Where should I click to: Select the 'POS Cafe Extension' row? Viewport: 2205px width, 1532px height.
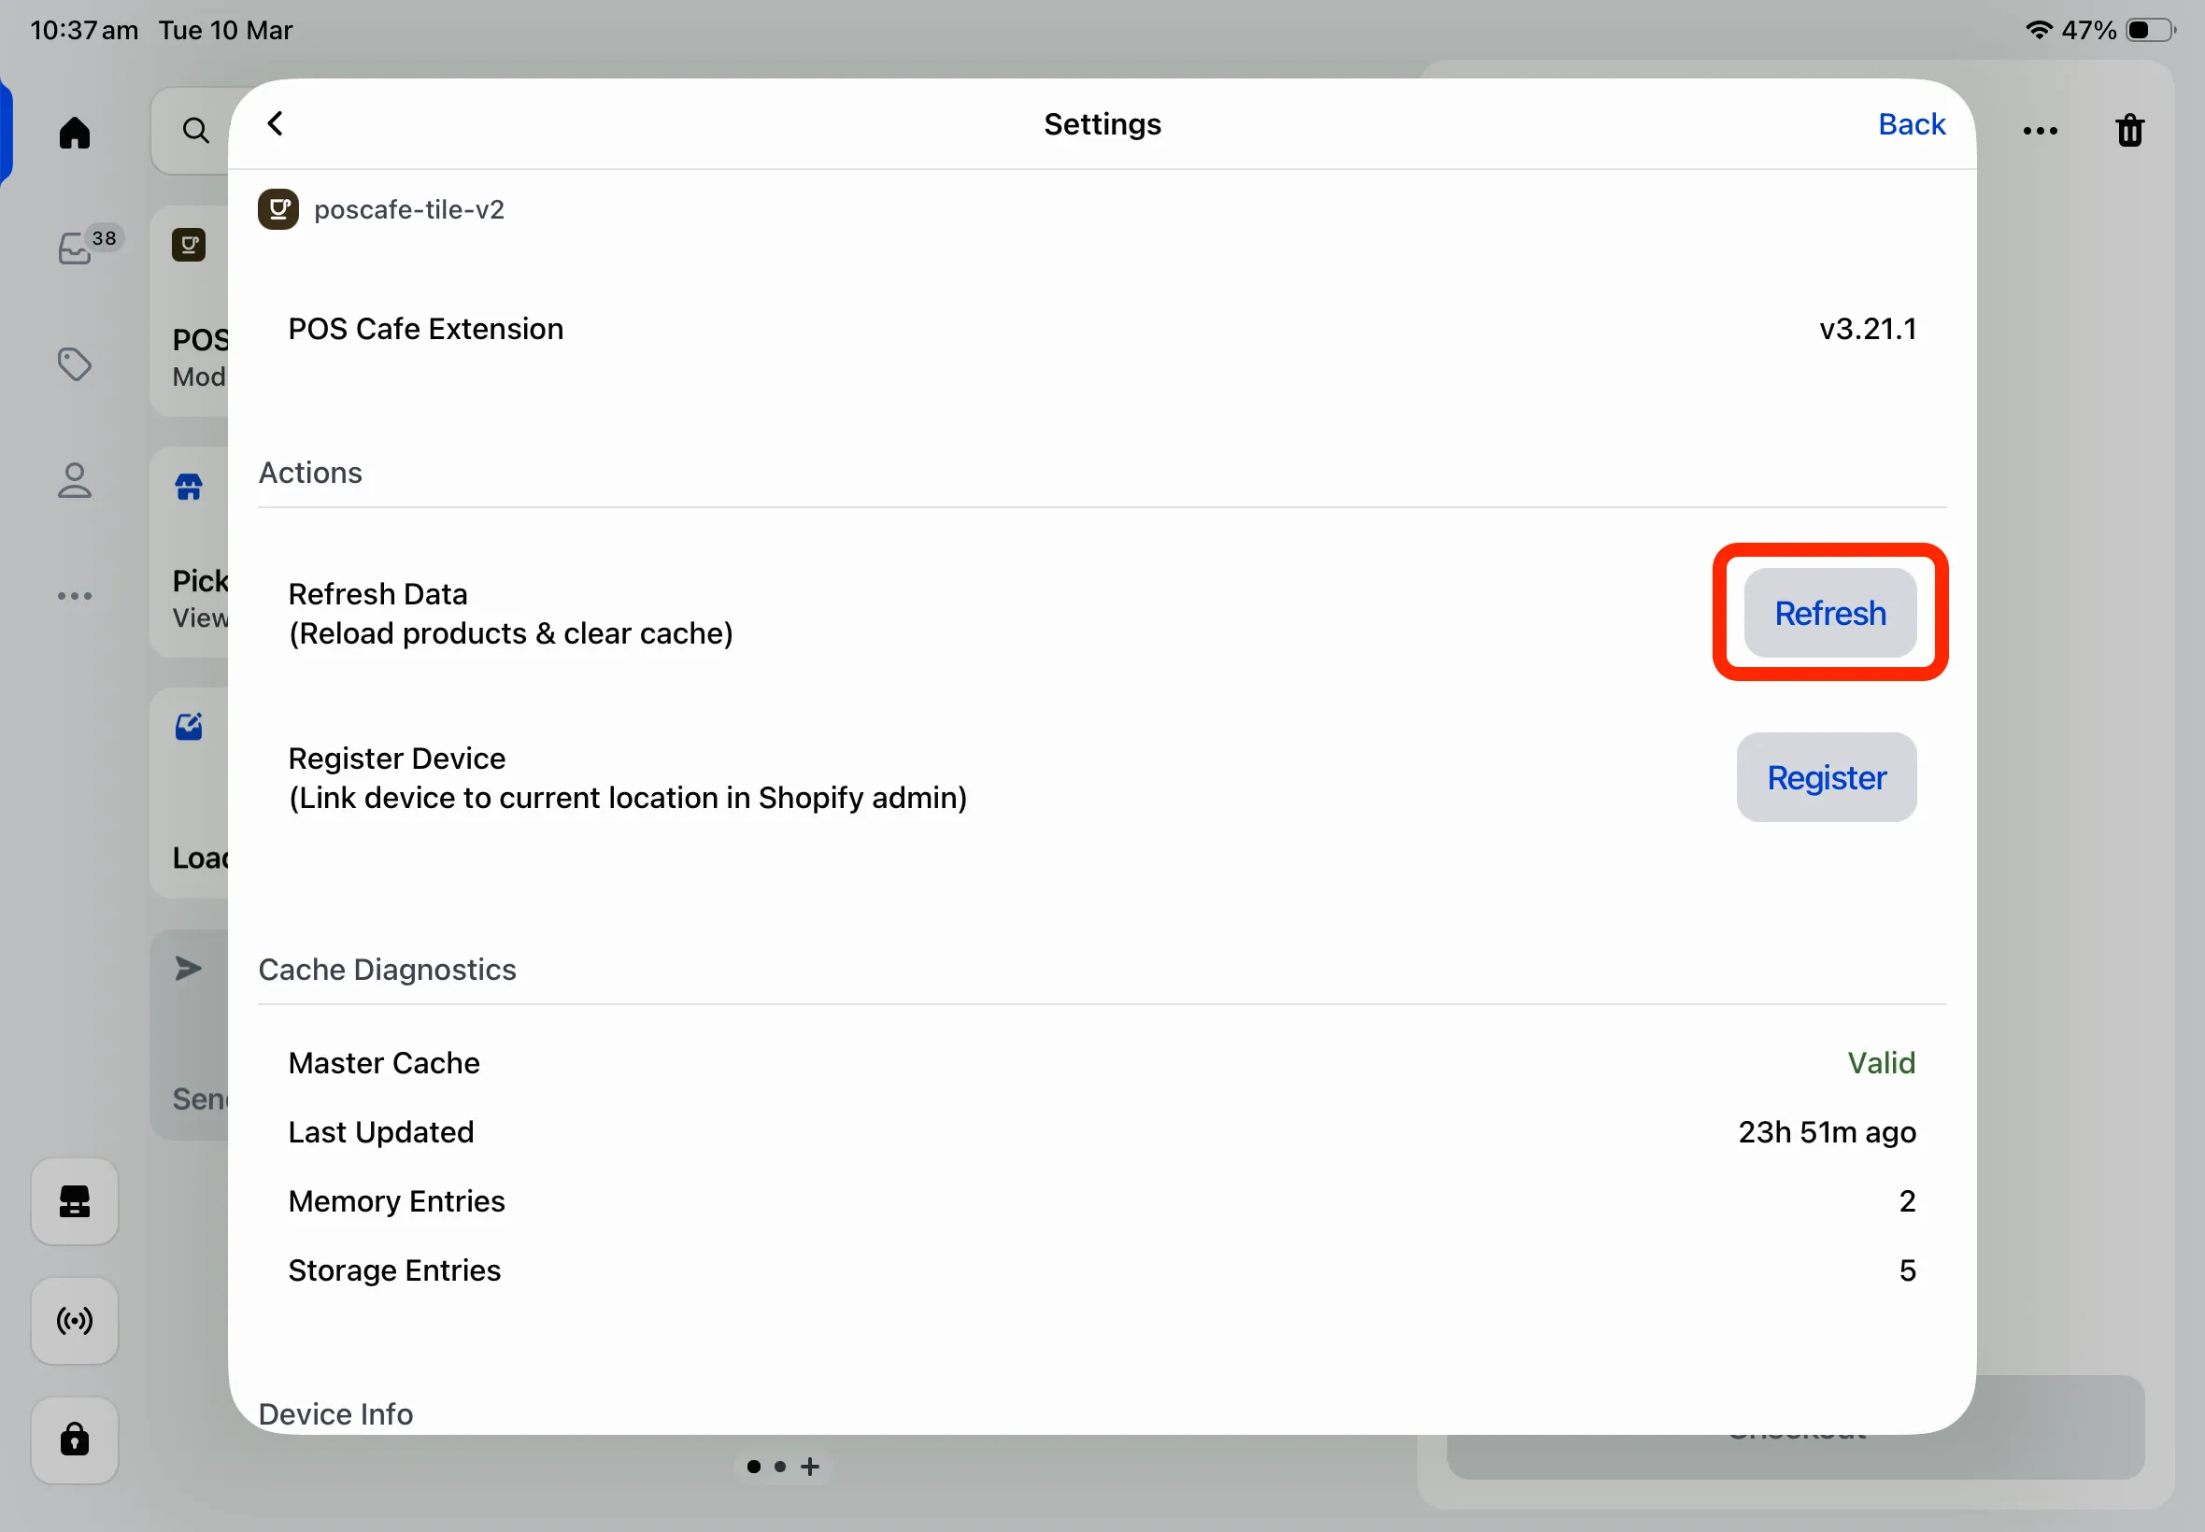(x=1102, y=329)
